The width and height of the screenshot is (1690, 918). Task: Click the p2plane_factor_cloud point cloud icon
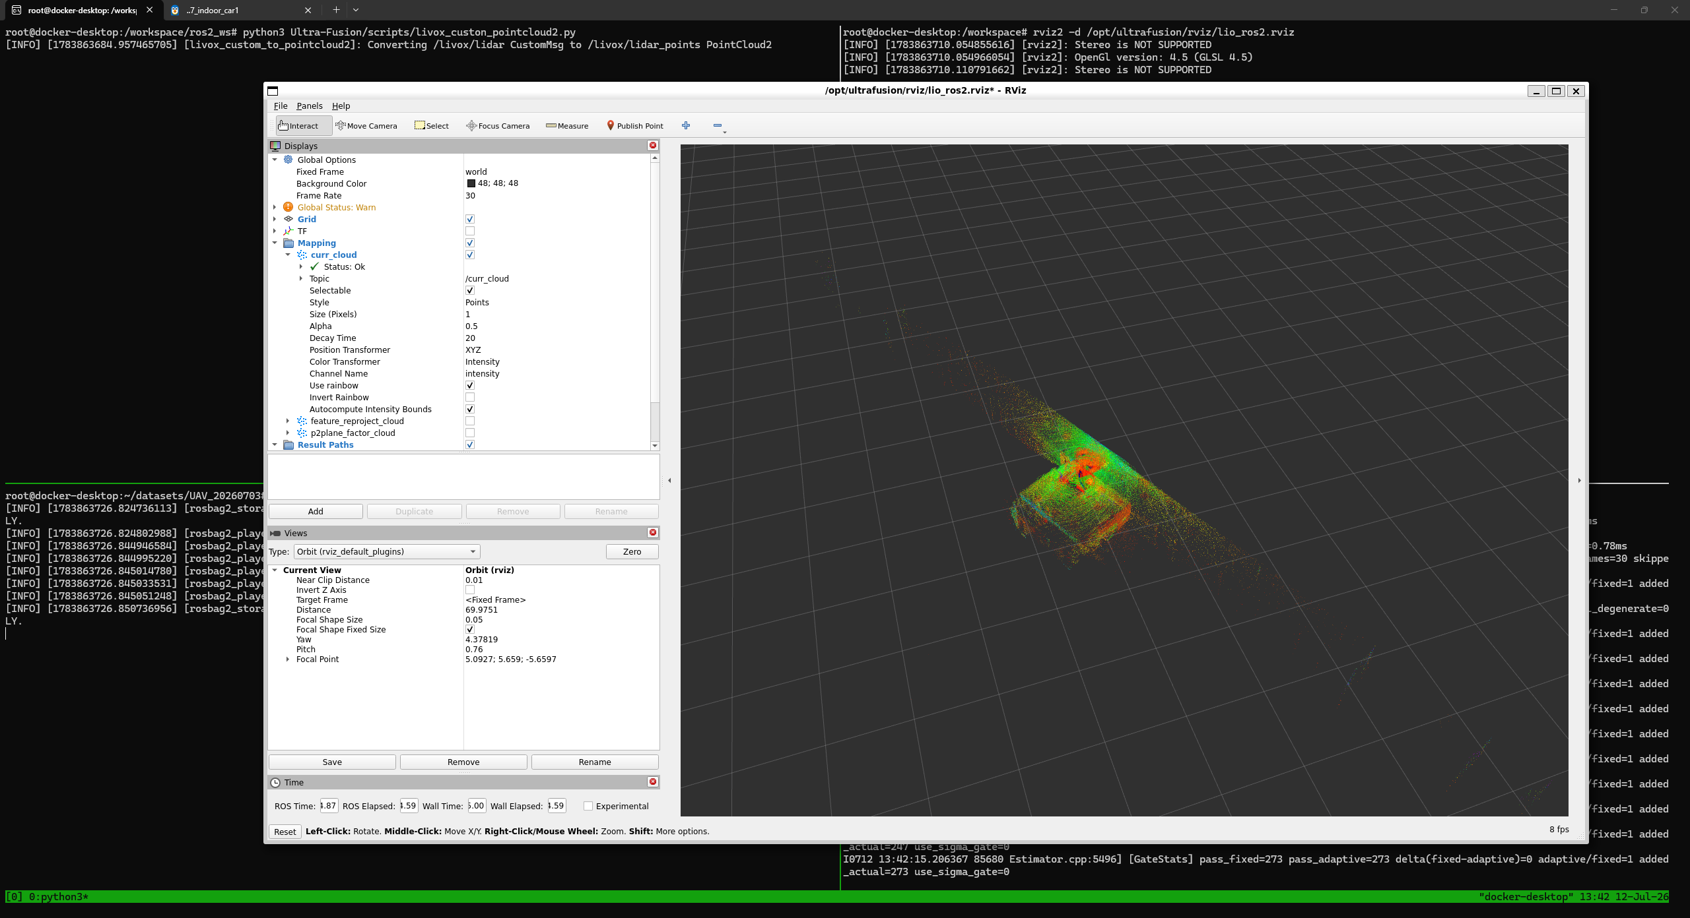click(302, 433)
